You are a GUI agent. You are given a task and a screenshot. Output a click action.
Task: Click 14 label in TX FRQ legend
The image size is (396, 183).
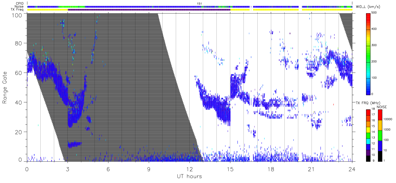373,132
